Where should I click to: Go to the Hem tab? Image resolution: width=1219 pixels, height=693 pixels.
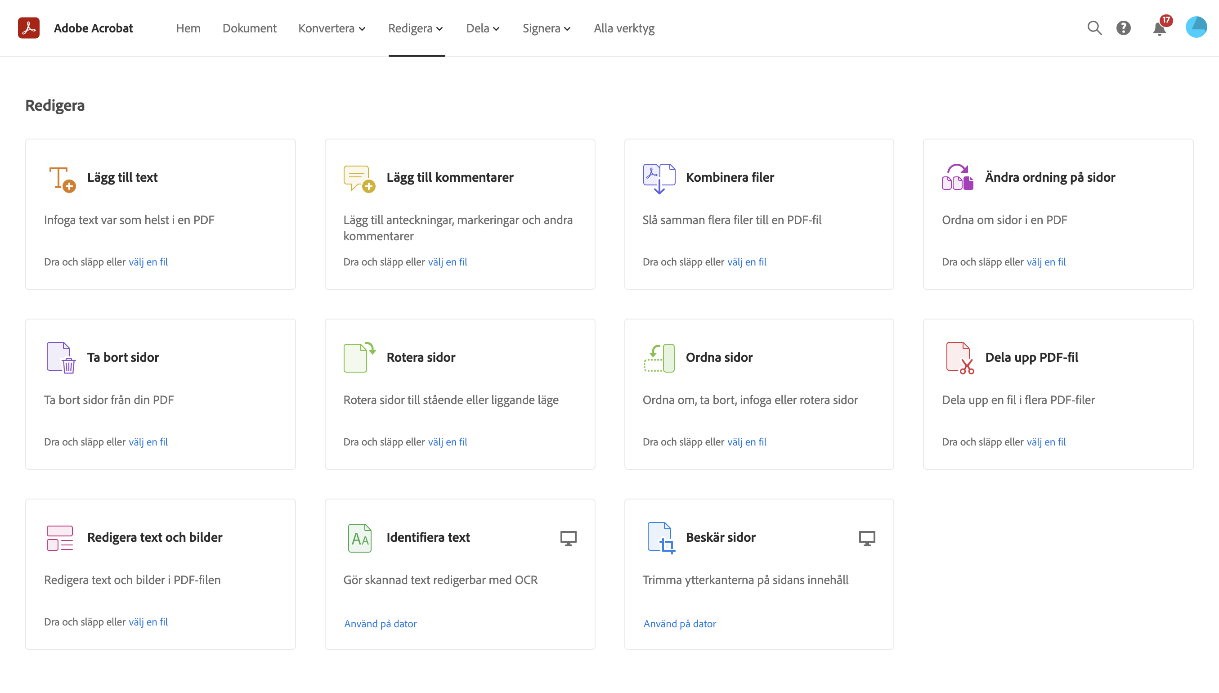tap(188, 28)
